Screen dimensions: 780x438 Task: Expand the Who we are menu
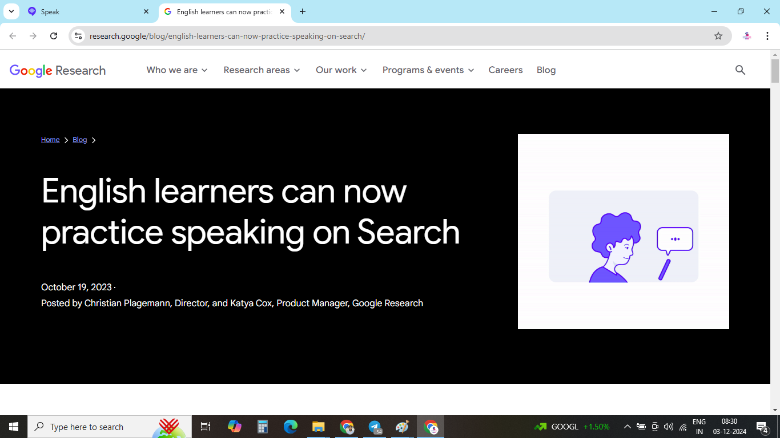tap(177, 70)
